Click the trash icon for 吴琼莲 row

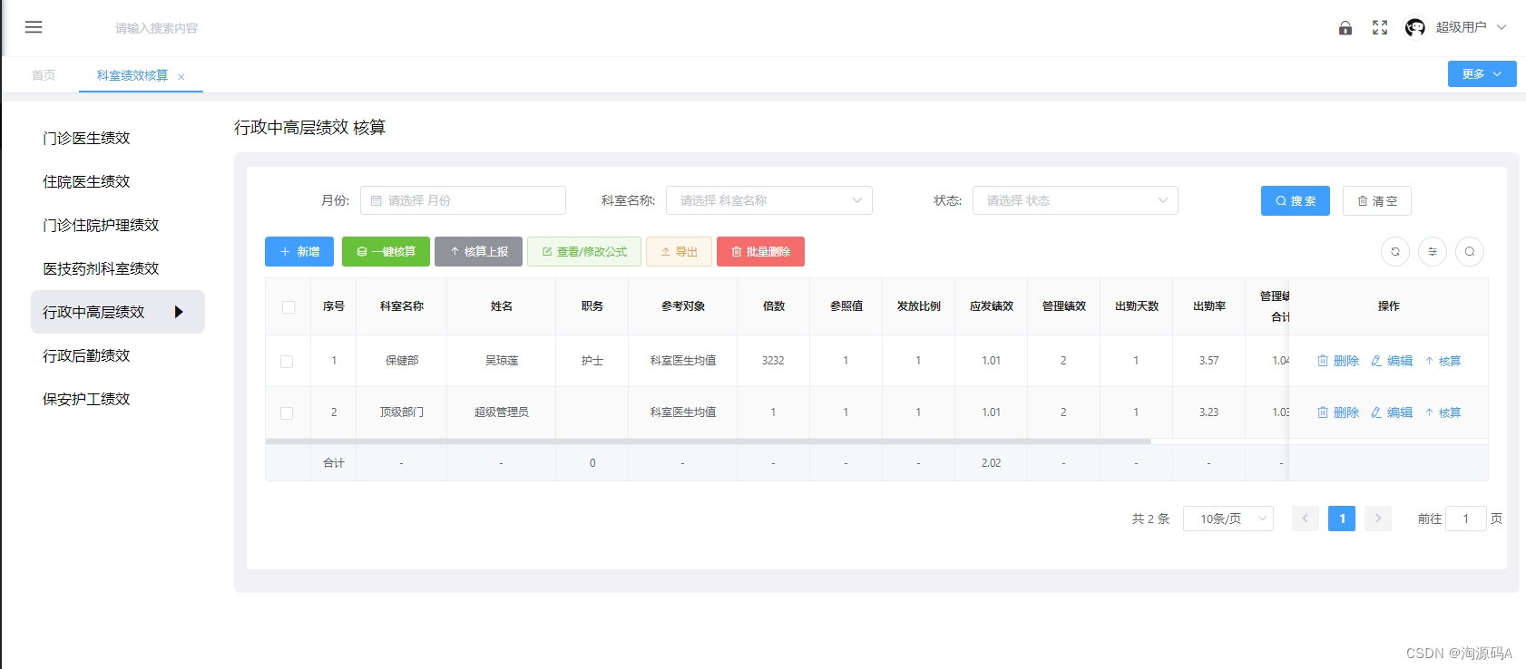point(1323,361)
